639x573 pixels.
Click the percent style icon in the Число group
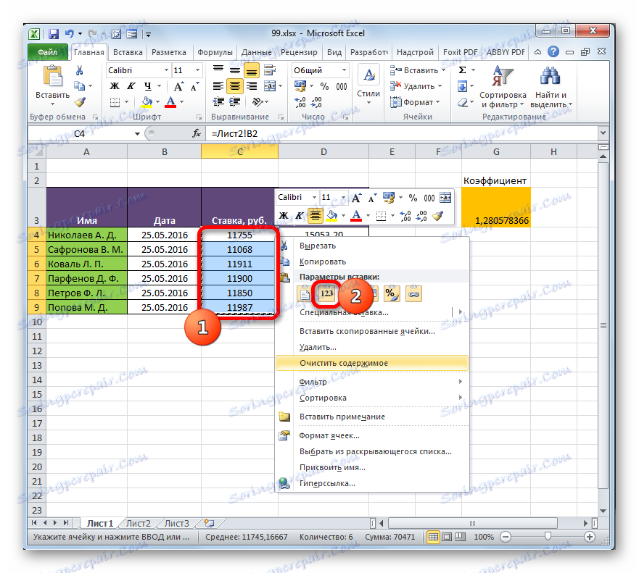click(x=324, y=86)
